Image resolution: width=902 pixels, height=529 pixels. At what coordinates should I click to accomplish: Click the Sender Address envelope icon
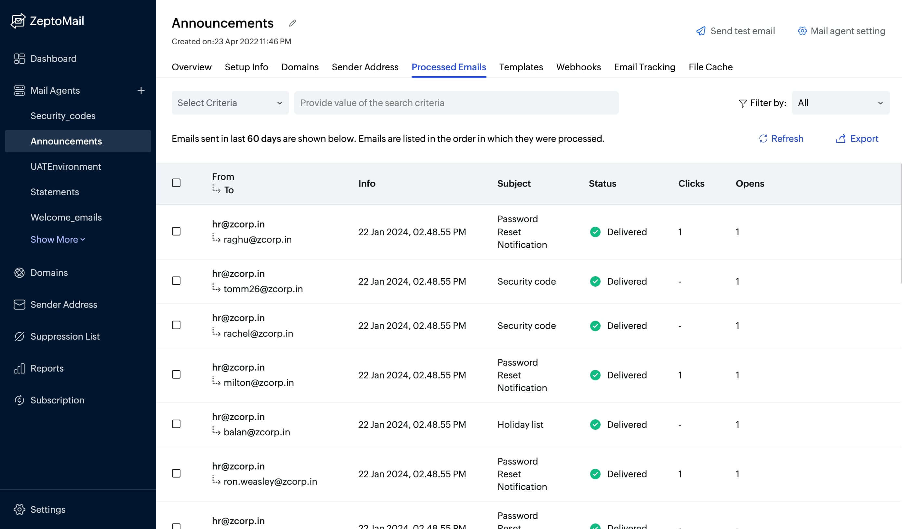point(19,305)
